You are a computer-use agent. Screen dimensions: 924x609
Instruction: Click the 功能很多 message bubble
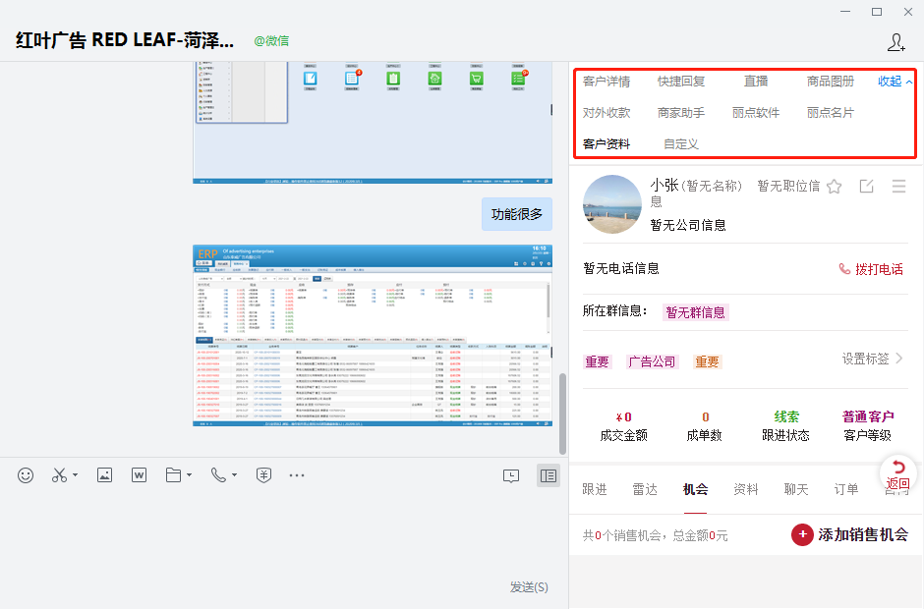[517, 214]
